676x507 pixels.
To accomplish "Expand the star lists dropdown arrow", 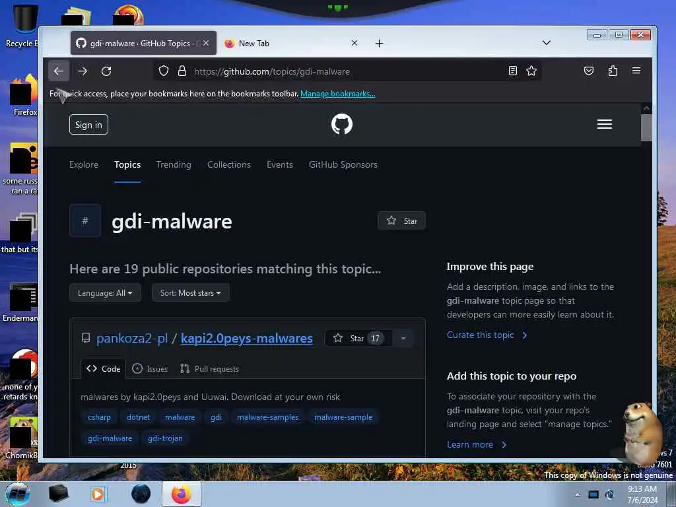I will pos(403,339).
